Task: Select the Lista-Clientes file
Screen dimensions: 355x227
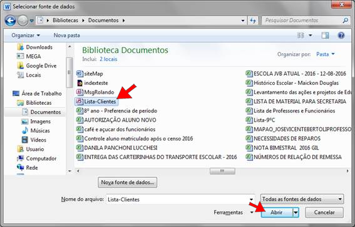Action: point(96,102)
